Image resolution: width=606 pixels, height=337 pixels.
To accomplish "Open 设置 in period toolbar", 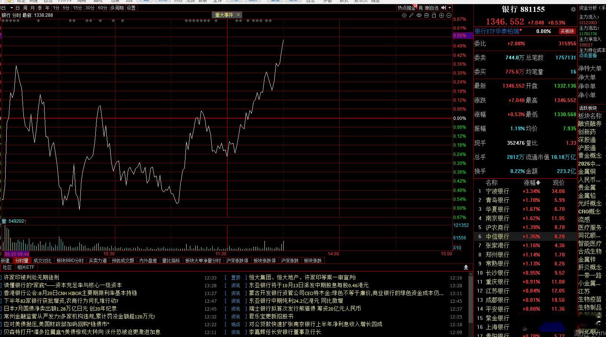I will pos(131,7).
